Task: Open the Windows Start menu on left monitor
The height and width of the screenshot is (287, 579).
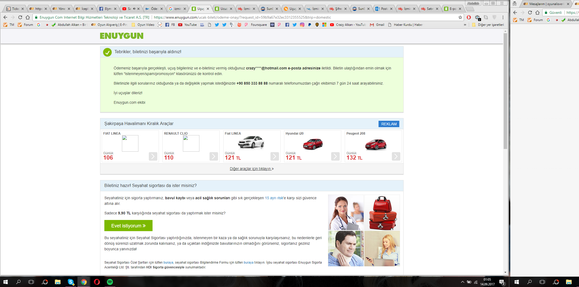Action: point(6,282)
